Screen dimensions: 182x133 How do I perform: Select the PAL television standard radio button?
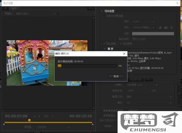coord(150,91)
